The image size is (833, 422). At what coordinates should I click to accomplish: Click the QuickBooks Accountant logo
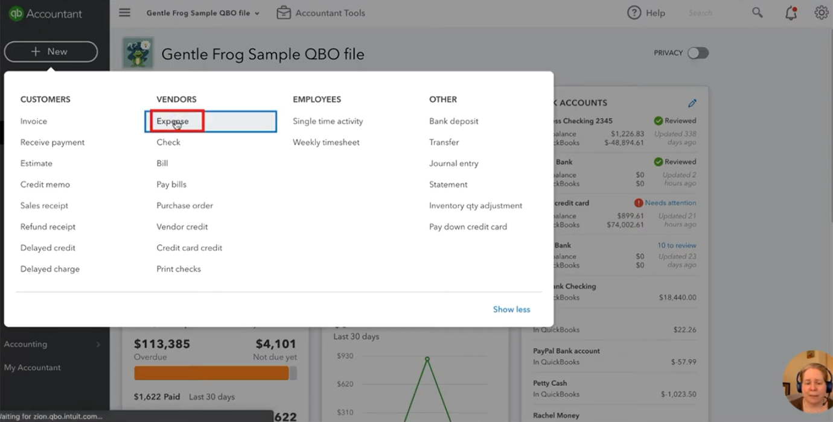pos(45,14)
